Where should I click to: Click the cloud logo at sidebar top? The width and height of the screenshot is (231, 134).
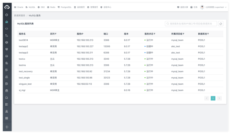7,7
